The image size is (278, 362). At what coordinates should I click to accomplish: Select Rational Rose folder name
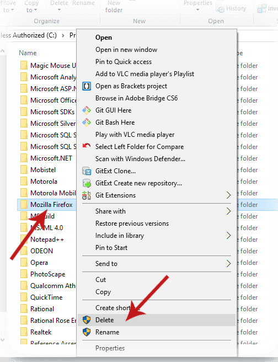point(53,321)
